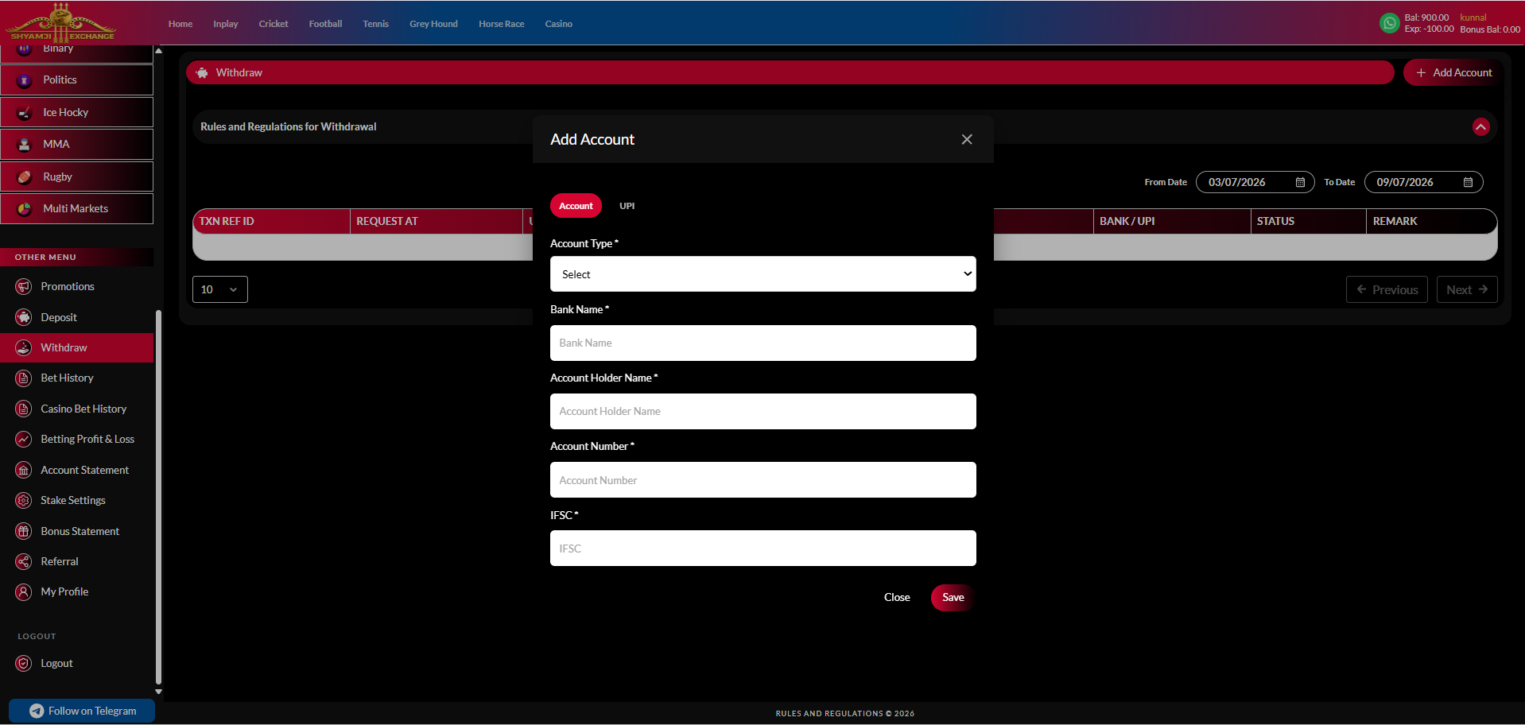
Task: Click the STATUS column header
Action: tap(1309, 222)
